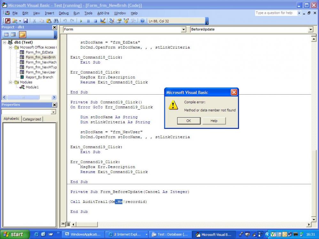This screenshot has width=319, height=239.
Task: Collapse the Modules folder
Action: coord(10,82)
